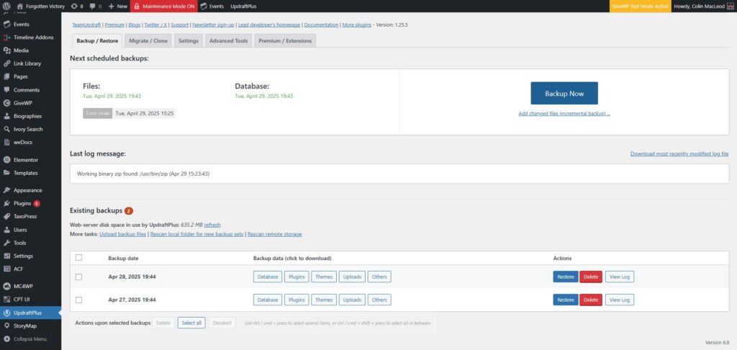Open the Users sidebar icon
737x350 pixels.
6,230
